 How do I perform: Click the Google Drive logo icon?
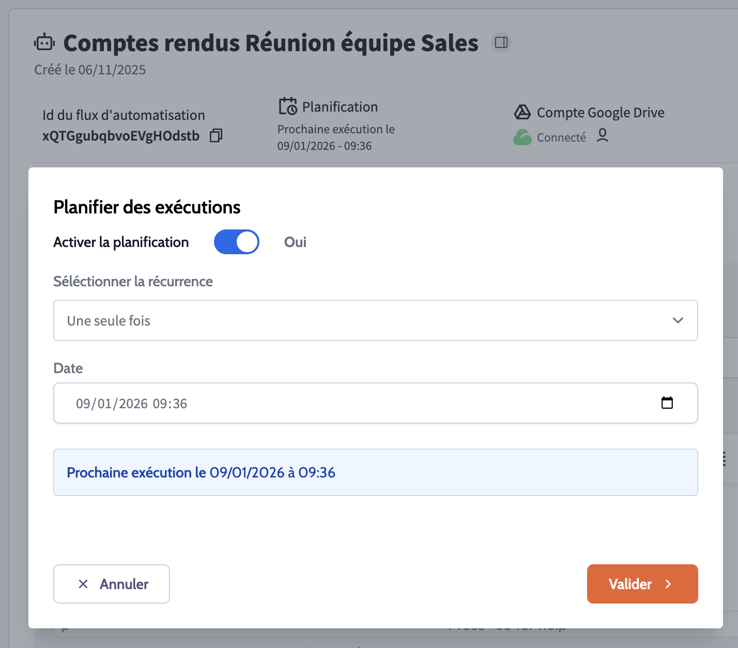522,112
